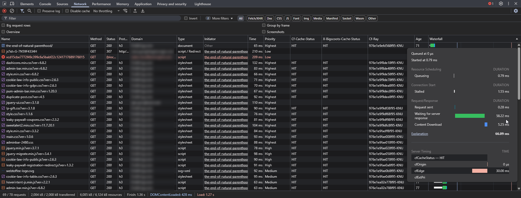The image size is (521, 198).
Task: Open network conditions wifi icon
Action: 125,11
